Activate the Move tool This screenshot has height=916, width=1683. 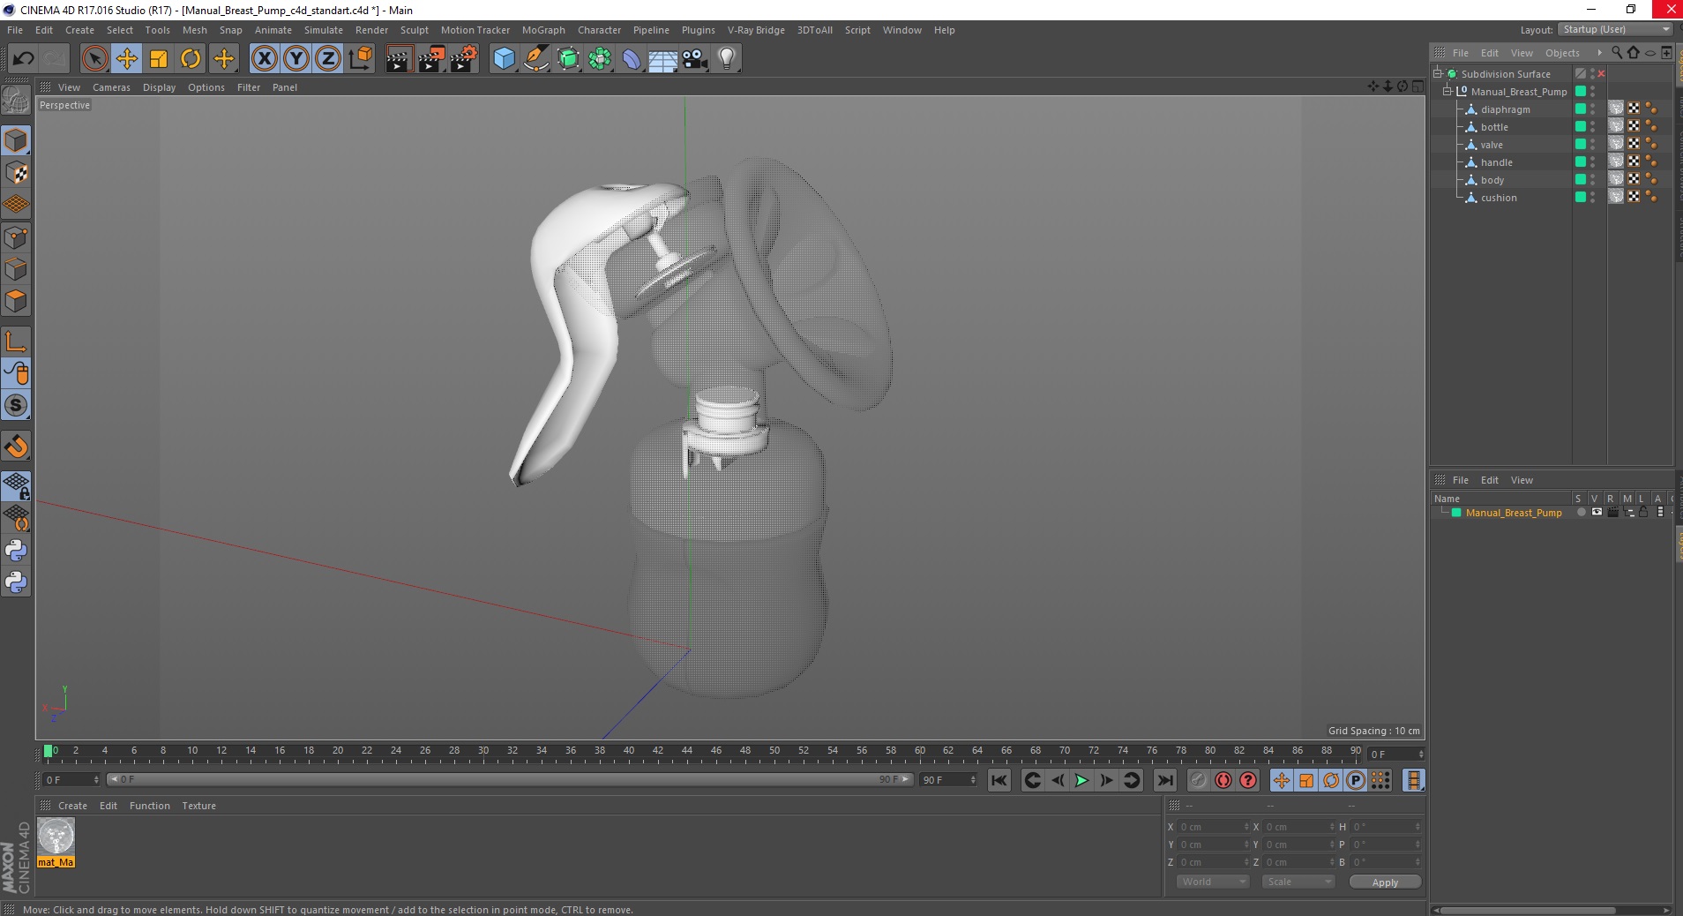point(126,59)
